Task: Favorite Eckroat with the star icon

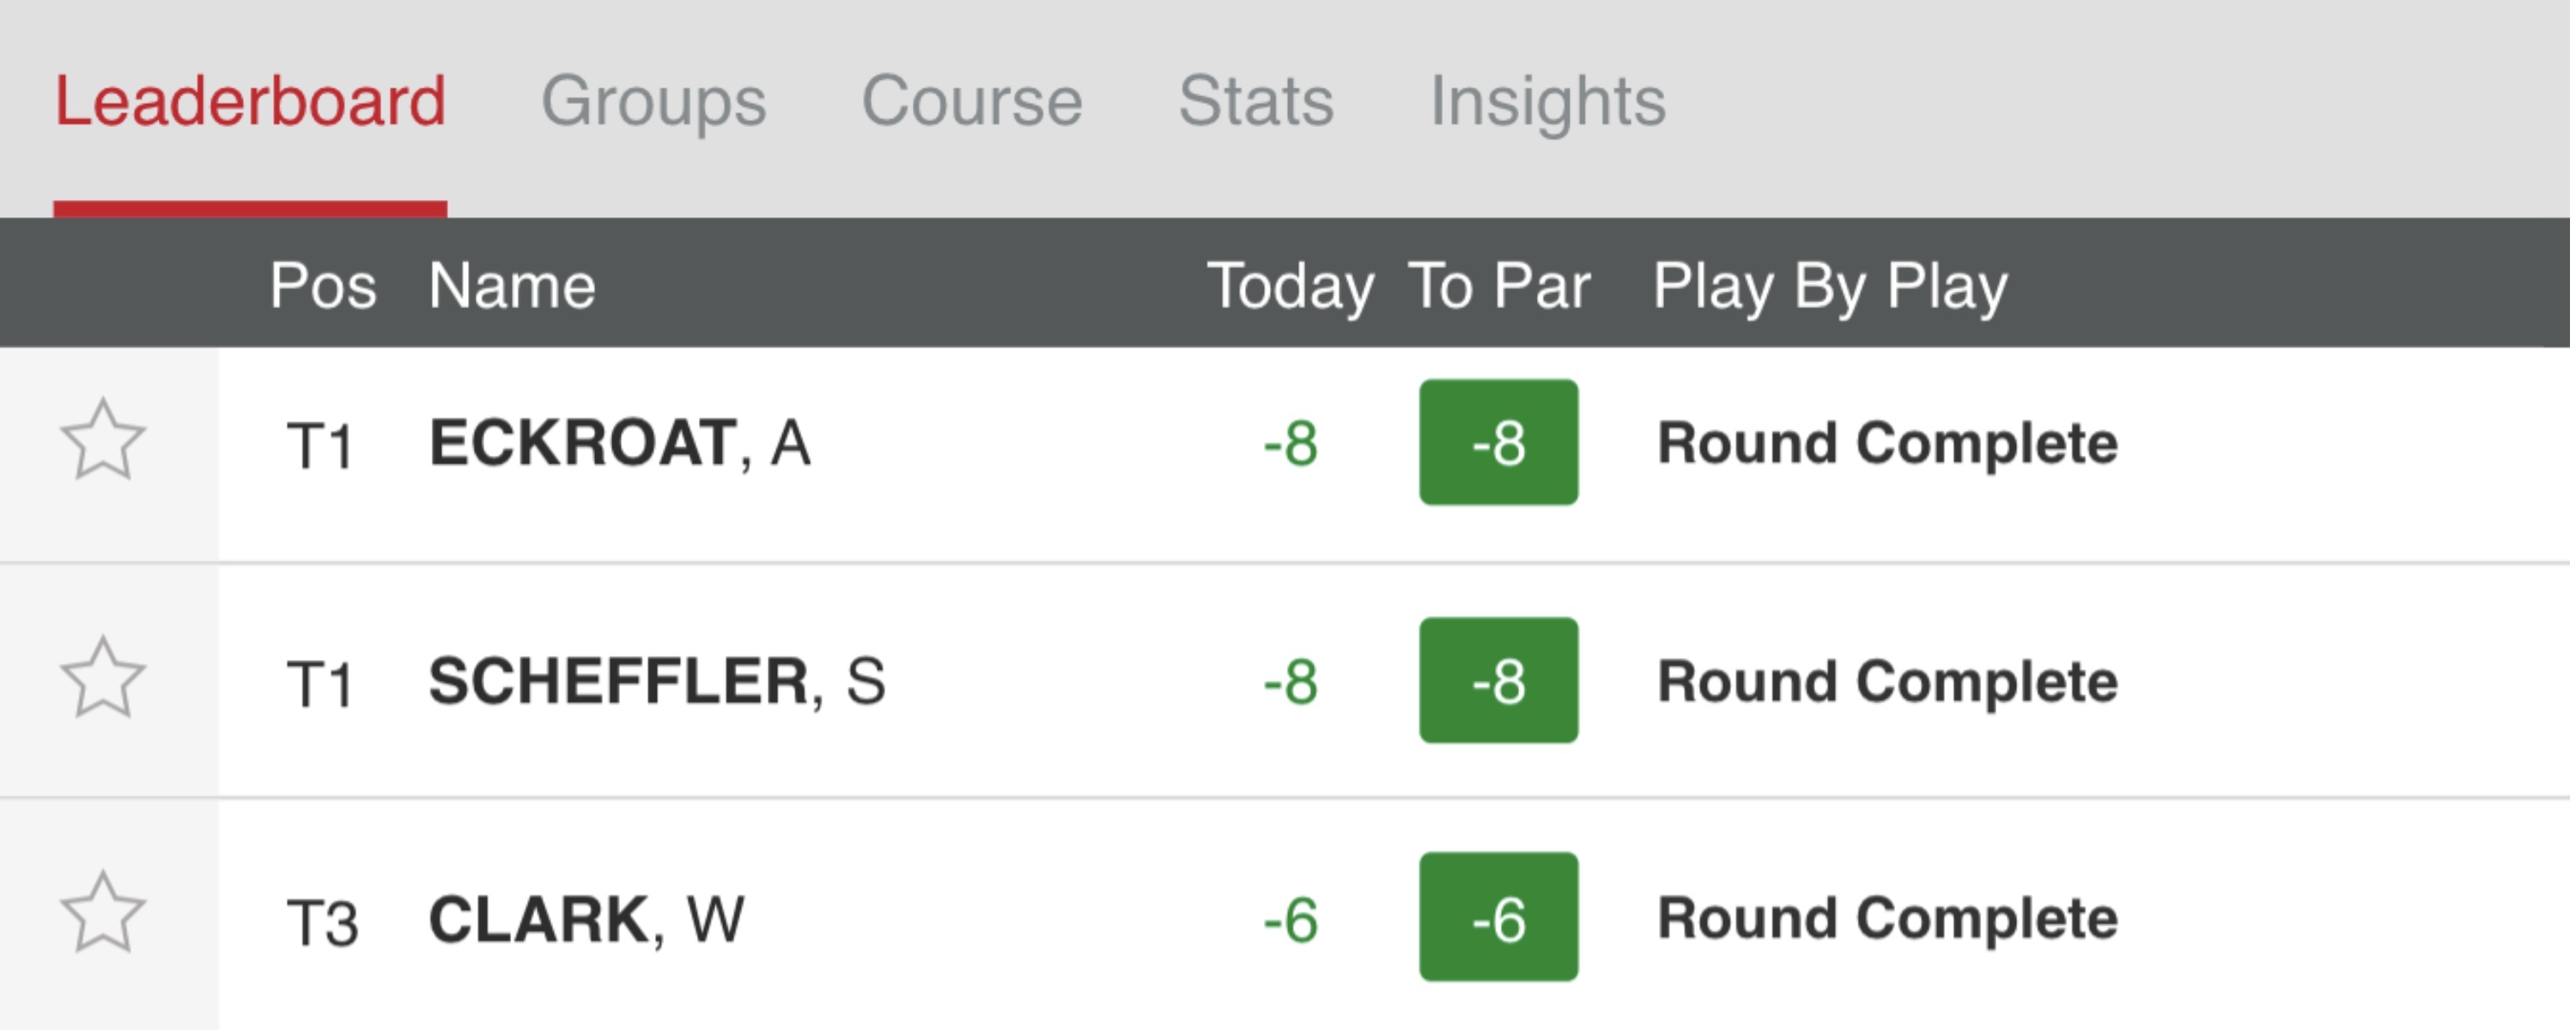Action: click(103, 441)
